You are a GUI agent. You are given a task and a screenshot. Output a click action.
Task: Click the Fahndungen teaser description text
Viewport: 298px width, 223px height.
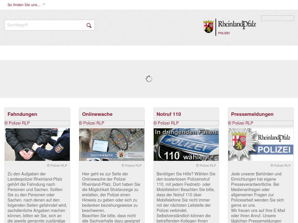pyautogui.click(x=37, y=197)
